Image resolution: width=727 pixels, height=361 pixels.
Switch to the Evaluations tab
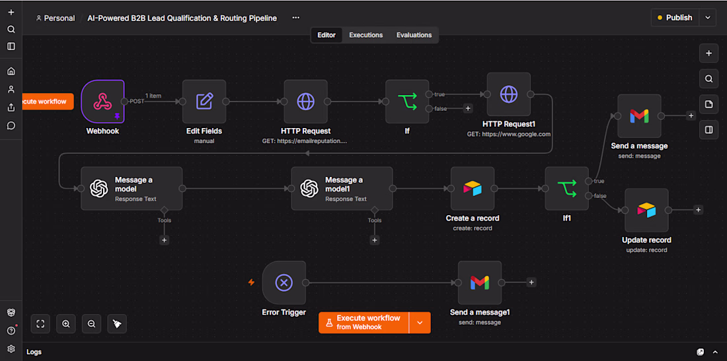(414, 35)
